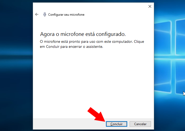Close the microphone setup wizard window
185x131 pixels.
tap(150, 6)
